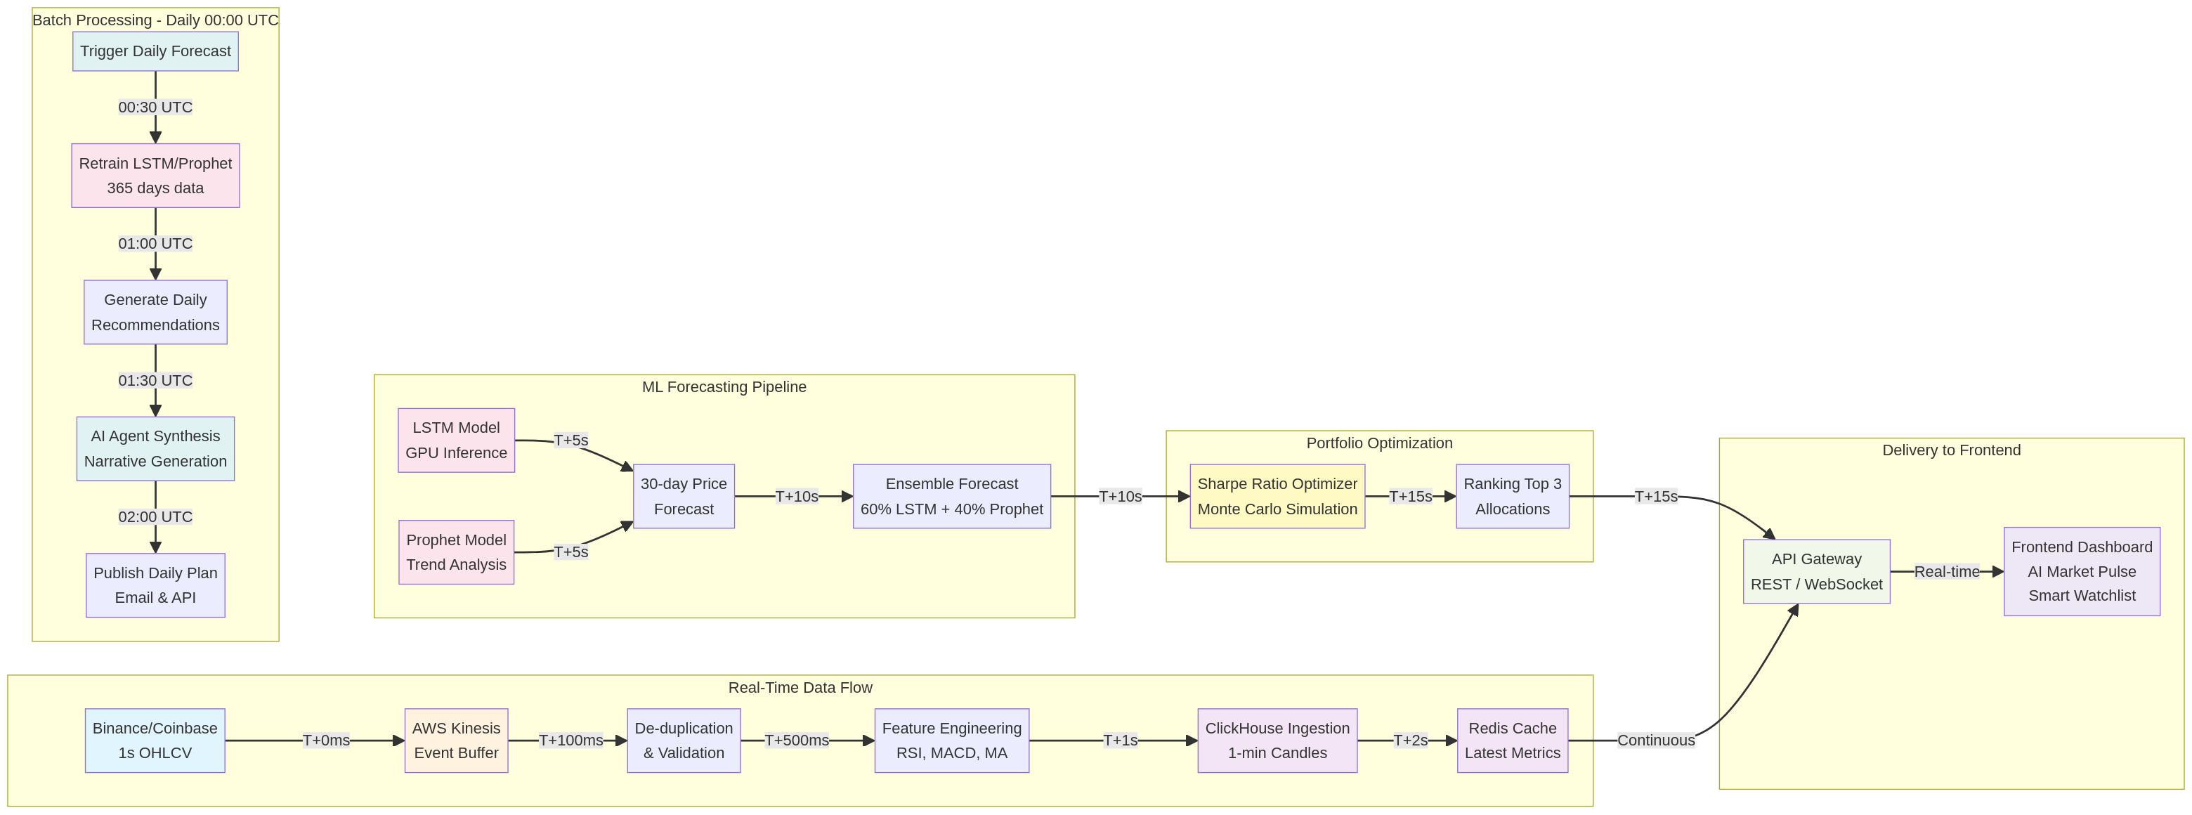Click the LSTM Model GPU Inference node
Image resolution: width=2192 pixels, height=815 pixels.
(x=456, y=440)
